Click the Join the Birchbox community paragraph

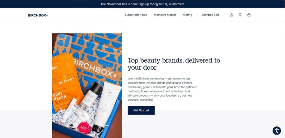[x=162, y=89]
